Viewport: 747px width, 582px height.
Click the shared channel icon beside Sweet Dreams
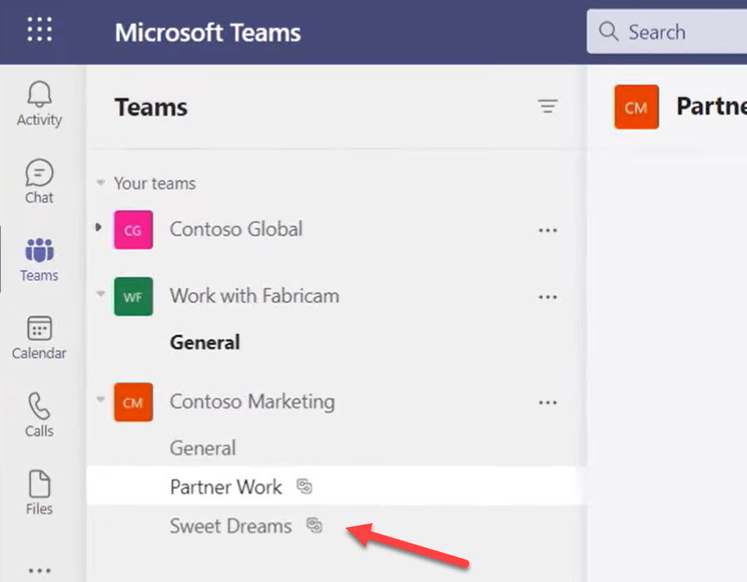pyautogui.click(x=315, y=526)
